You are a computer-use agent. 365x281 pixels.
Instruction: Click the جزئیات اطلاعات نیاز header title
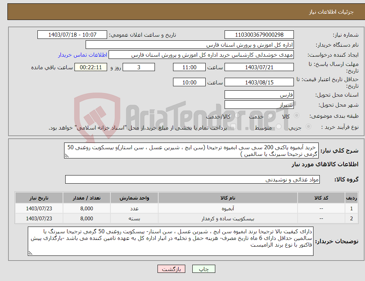[331, 12]
